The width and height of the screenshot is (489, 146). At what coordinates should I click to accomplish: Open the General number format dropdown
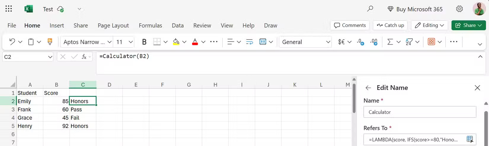(328, 42)
